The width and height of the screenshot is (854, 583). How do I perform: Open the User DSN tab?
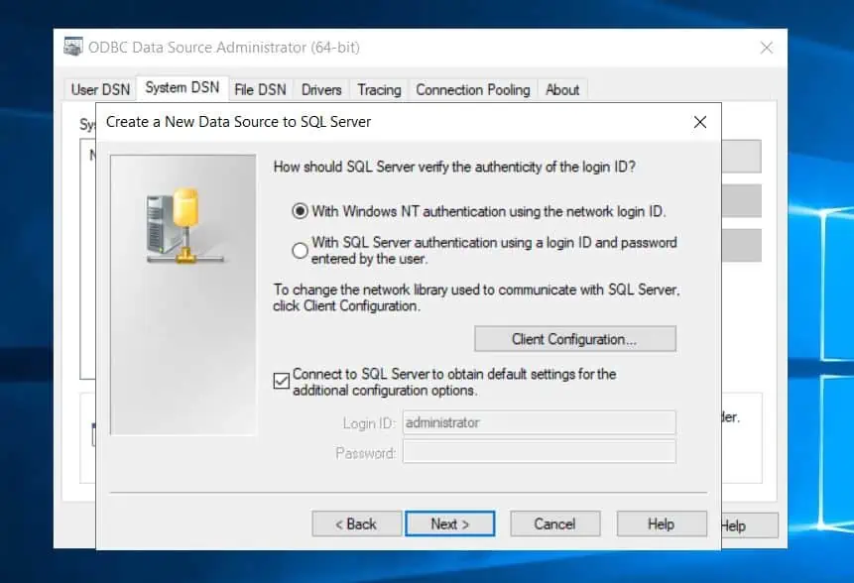pos(101,89)
